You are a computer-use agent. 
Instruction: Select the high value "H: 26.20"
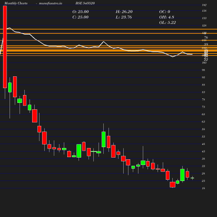point(124,12)
